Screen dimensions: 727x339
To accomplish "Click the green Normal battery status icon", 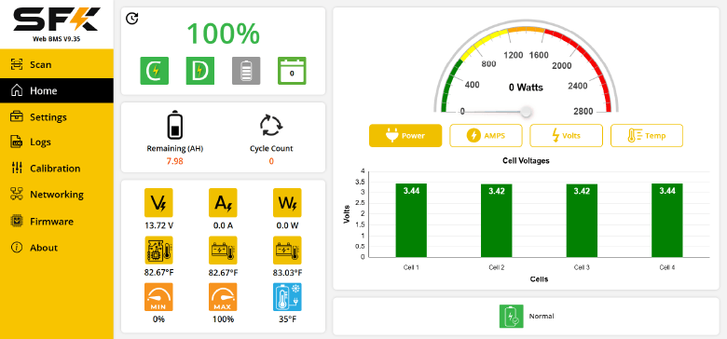I will 512,317.
